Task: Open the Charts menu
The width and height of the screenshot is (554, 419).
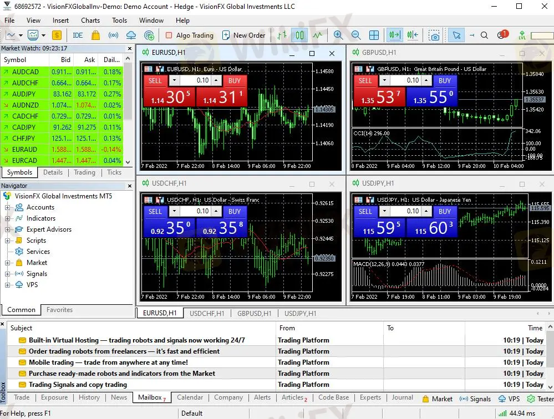Action: point(90,21)
